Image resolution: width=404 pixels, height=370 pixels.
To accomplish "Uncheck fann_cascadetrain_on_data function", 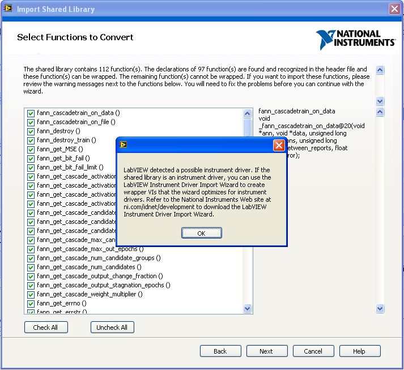I will pos(31,113).
